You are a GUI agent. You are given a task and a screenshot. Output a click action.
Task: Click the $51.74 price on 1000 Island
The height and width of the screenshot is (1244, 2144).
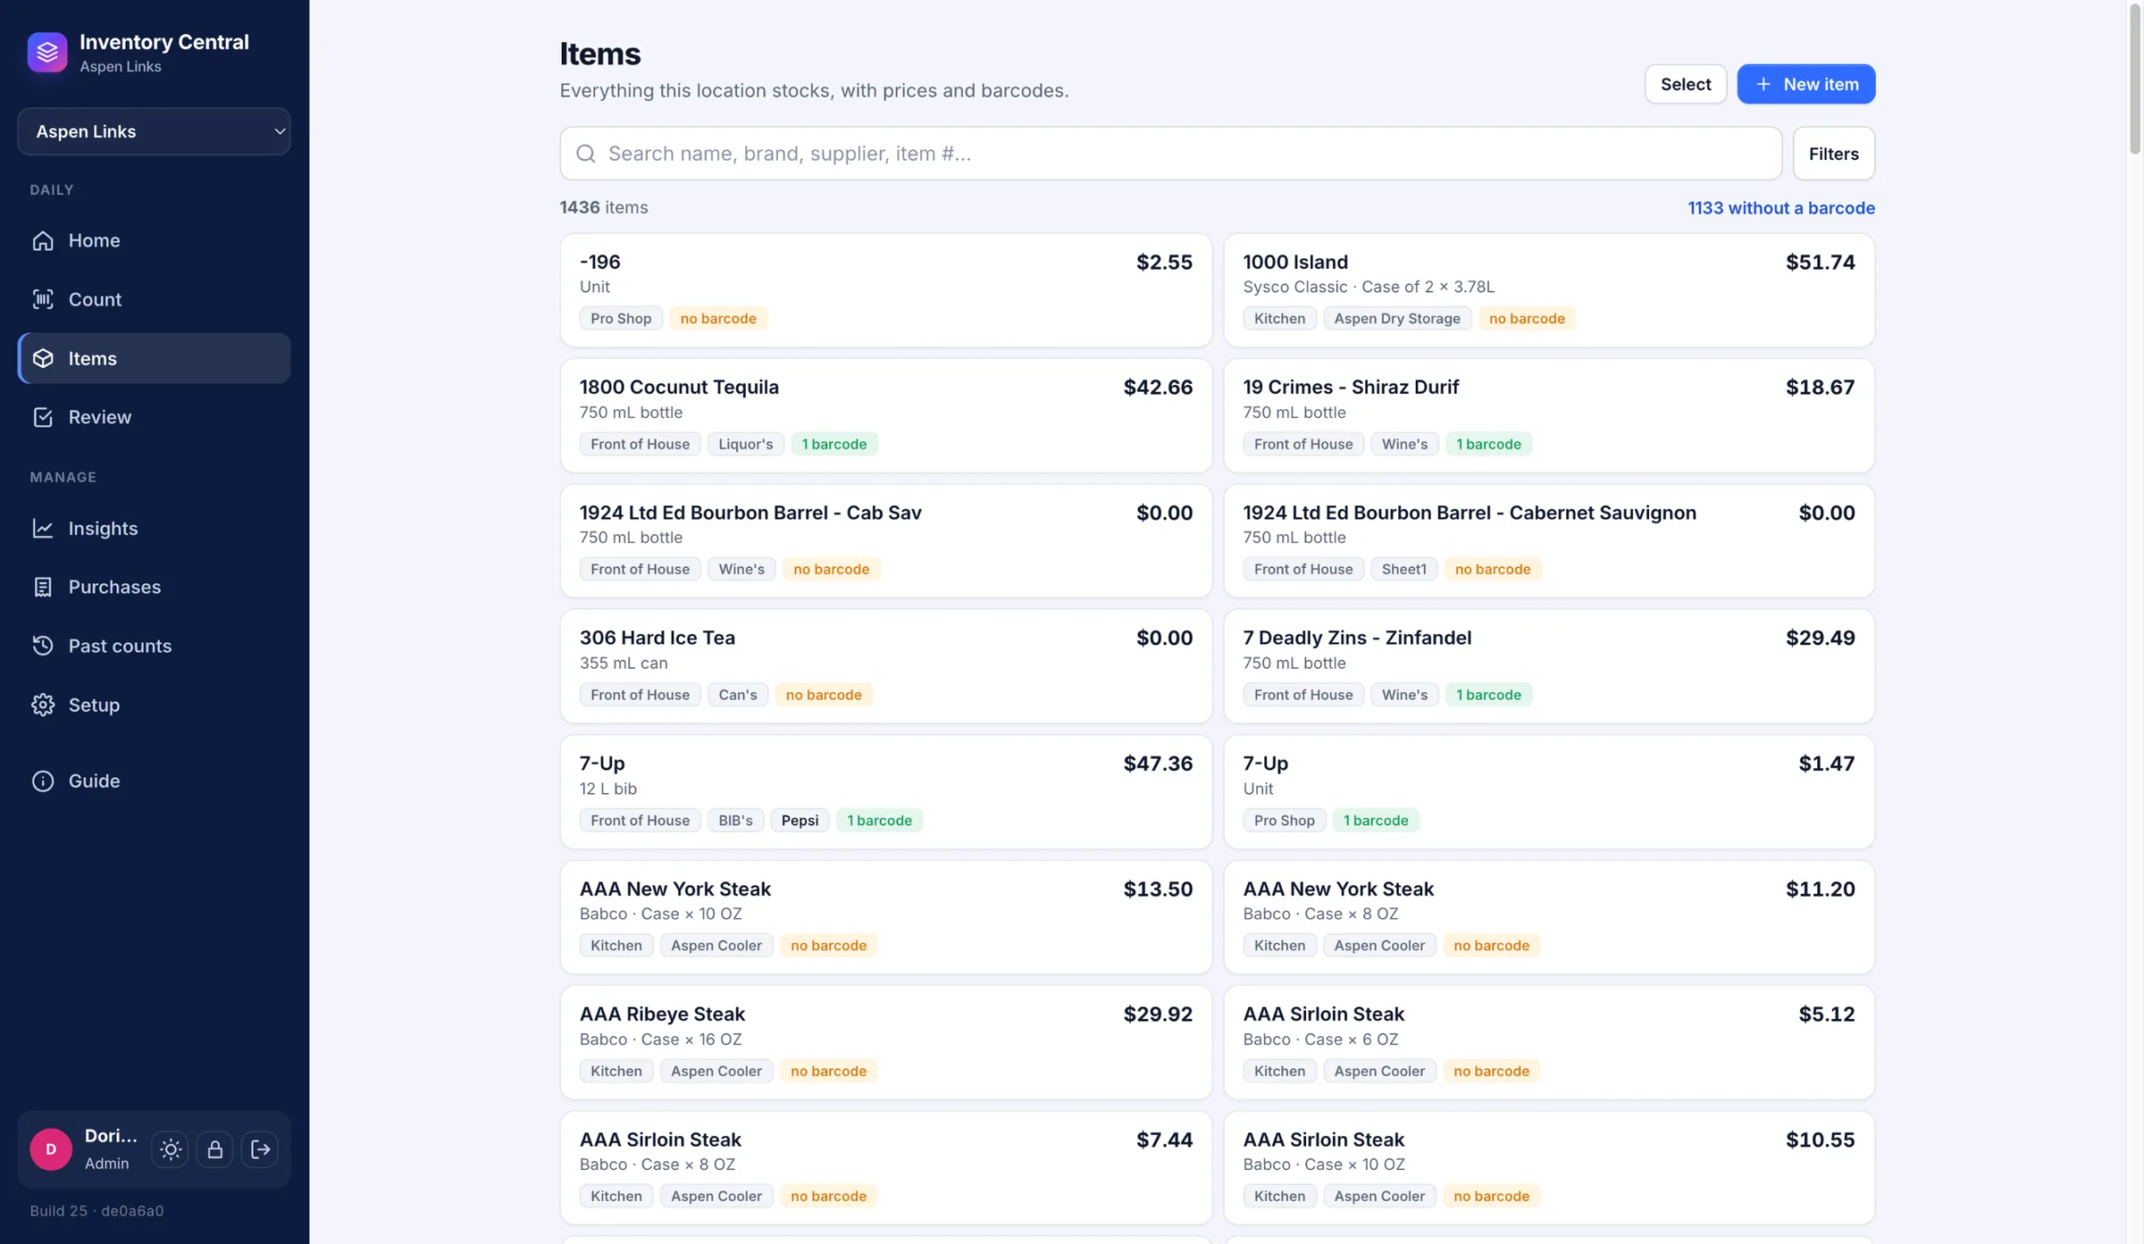coord(1820,262)
